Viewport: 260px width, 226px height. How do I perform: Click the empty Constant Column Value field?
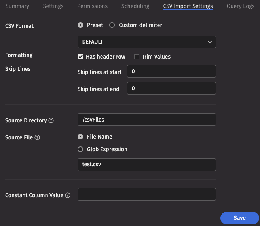[146, 194]
